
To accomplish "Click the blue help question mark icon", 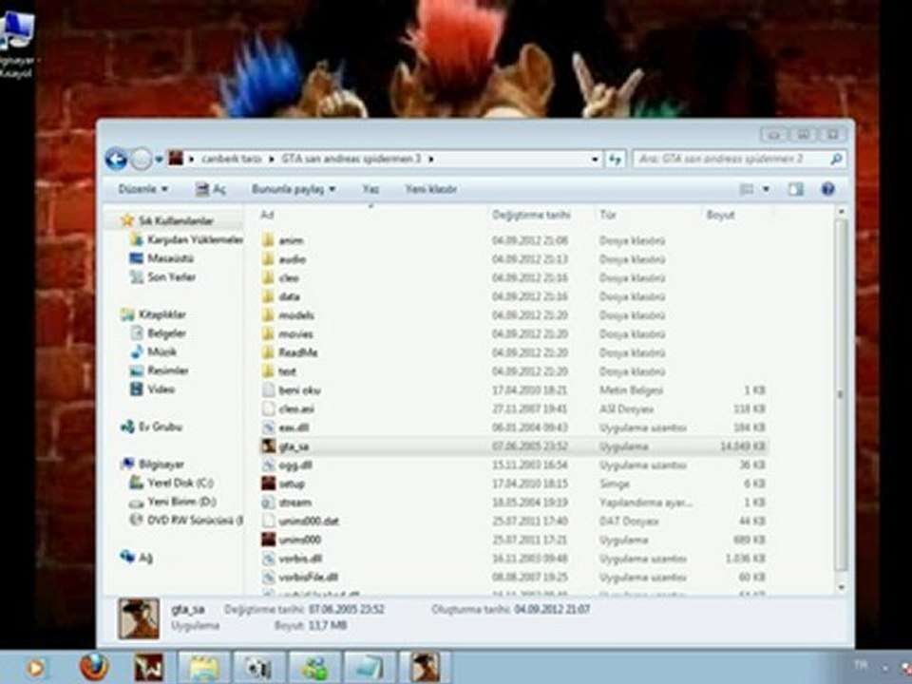I will click(827, 189).
